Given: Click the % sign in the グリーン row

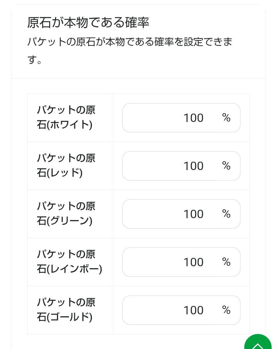Looking at the screenshot, I should click(x=226, y=214).
